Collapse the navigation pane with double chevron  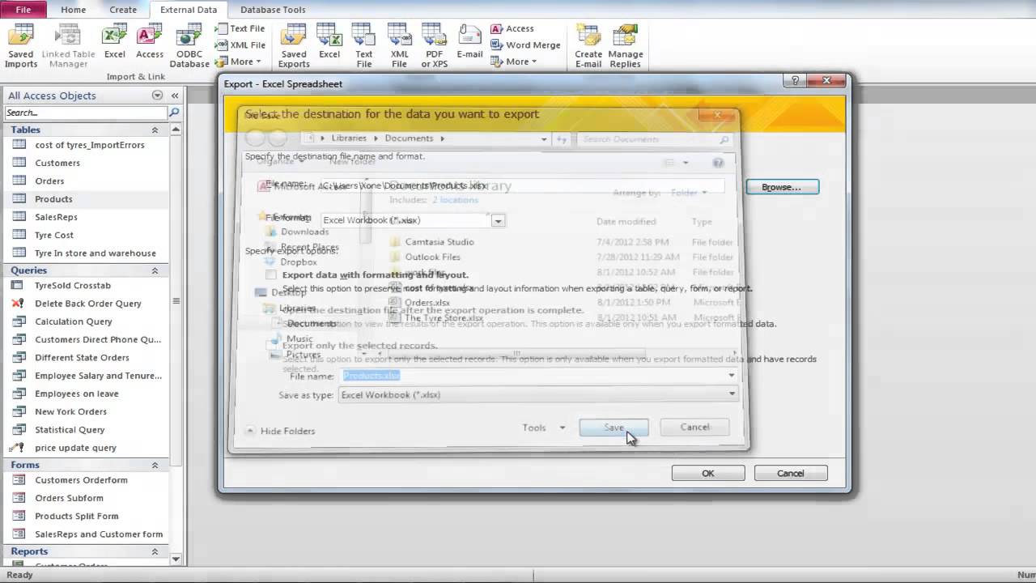pyautogui.click(x=174, y=96)
